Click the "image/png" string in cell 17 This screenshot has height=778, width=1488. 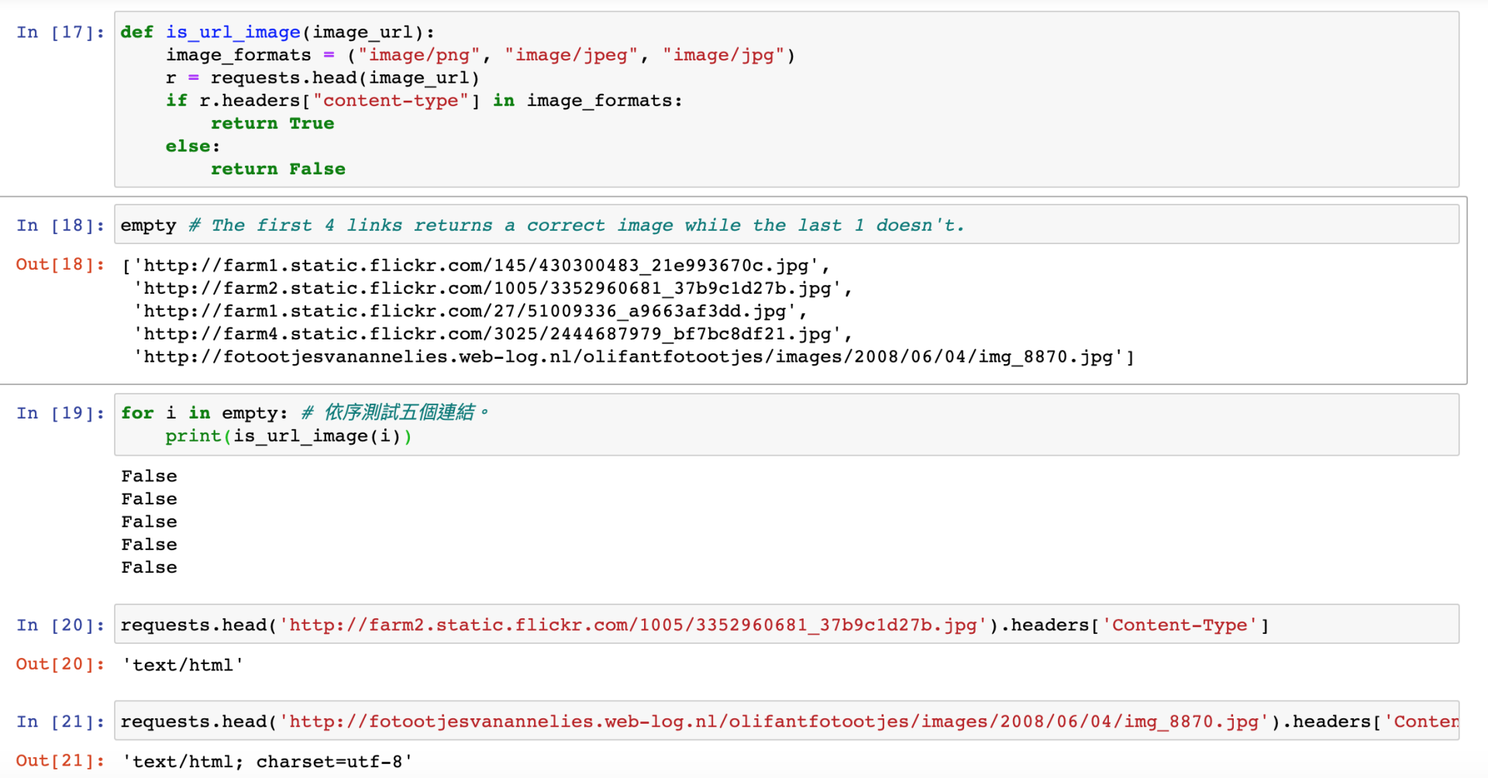(x=419, y=56)
